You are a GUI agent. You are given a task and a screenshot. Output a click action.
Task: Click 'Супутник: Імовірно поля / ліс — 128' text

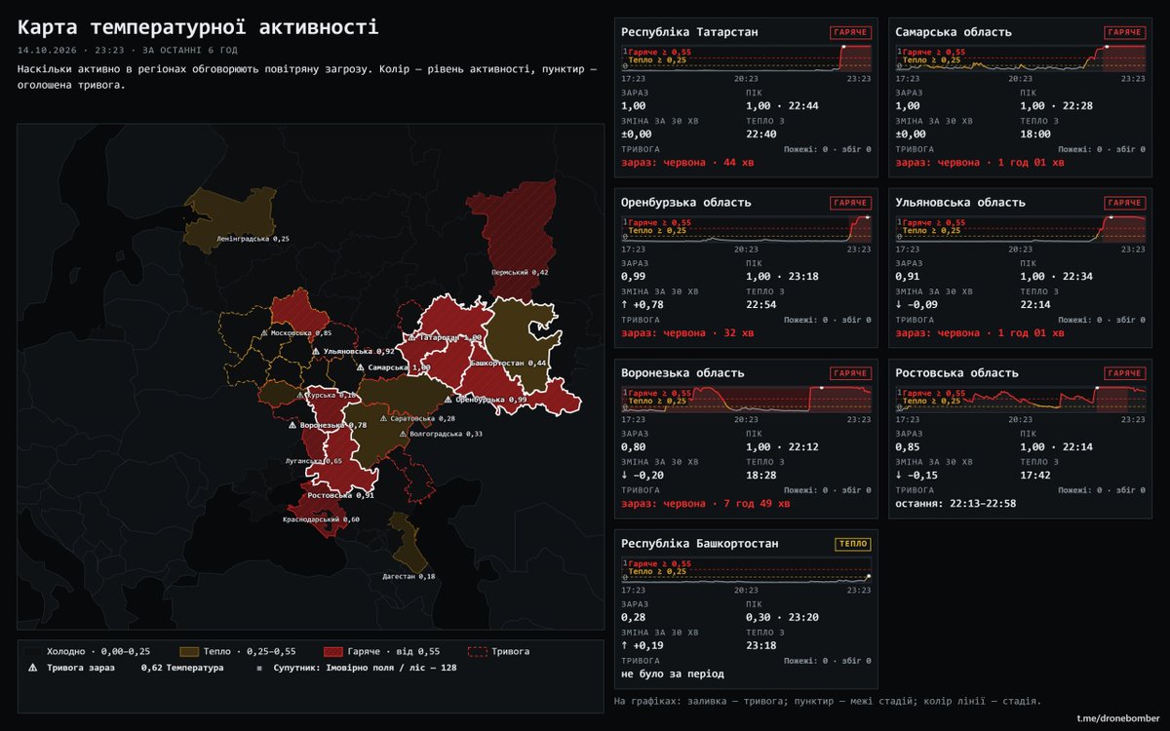click(x=366, y=669)
